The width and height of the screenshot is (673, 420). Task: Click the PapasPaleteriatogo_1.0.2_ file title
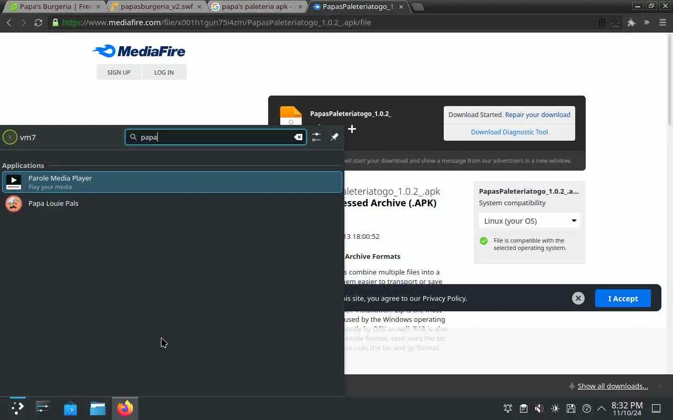click(x=351, y=113)
